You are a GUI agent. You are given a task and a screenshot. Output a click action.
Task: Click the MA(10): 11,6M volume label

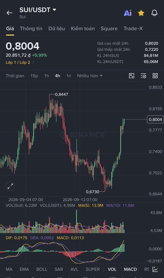click(120, 206)
